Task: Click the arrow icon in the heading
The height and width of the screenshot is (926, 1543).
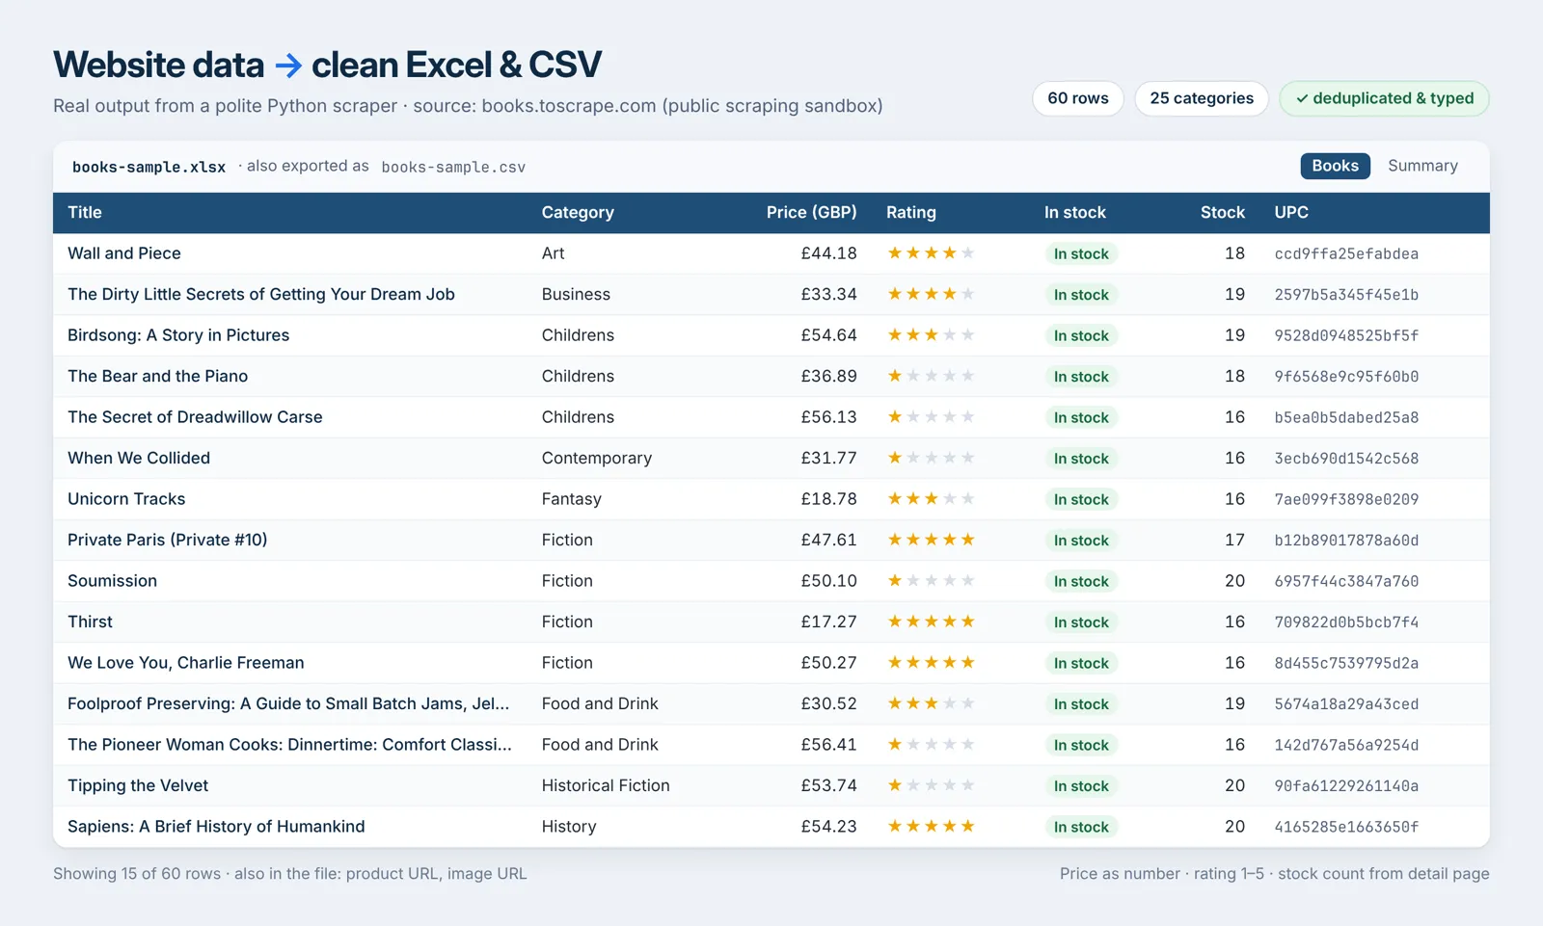Action: point(288,66)
